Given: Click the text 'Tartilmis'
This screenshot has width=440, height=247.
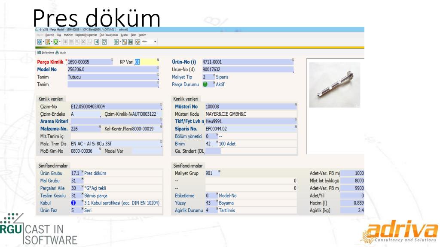Looking at the screenshot, I should point(227,210).
